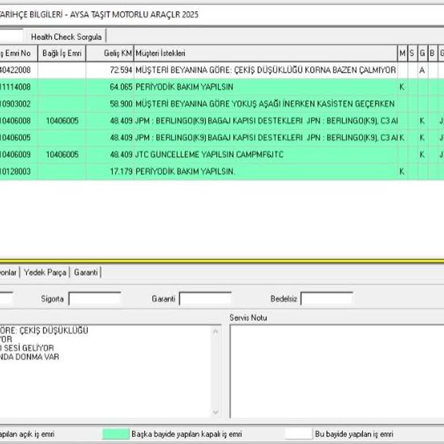Click scroll-down arrow of customer requests box
444x444 pixels.
(x=216, y=412)
